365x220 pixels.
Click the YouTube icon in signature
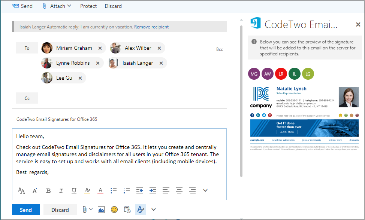click(270, 115)
